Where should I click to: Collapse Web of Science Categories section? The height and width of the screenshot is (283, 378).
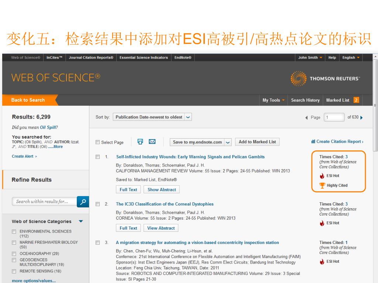pos(81,221)
